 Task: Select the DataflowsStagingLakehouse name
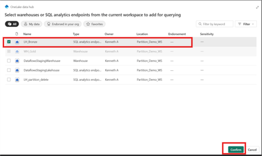pyautogui.click(x=41, y=70)
